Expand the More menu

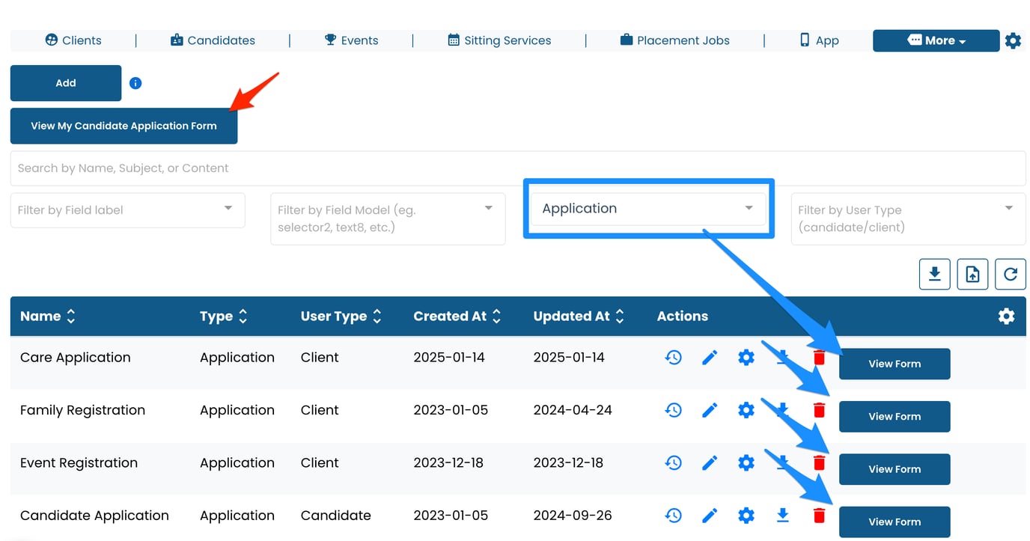tap(936, 40)
